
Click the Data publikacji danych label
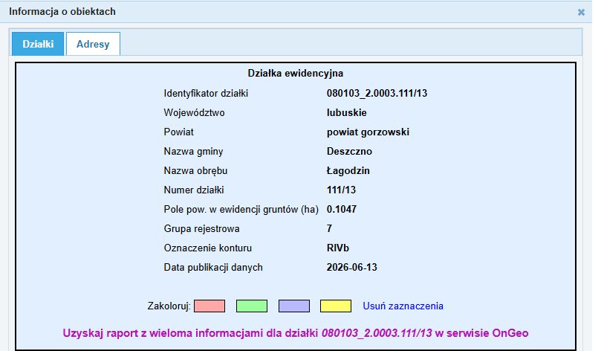(213, 267)
